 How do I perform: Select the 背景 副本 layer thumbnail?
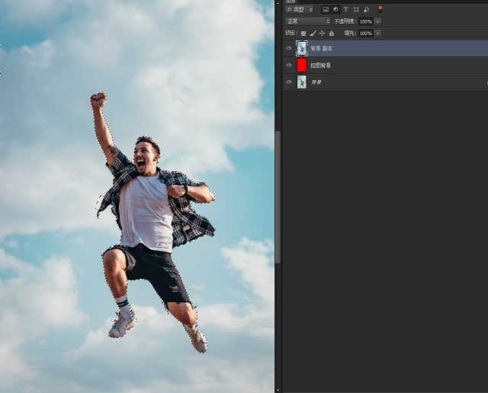coord(302,49)
